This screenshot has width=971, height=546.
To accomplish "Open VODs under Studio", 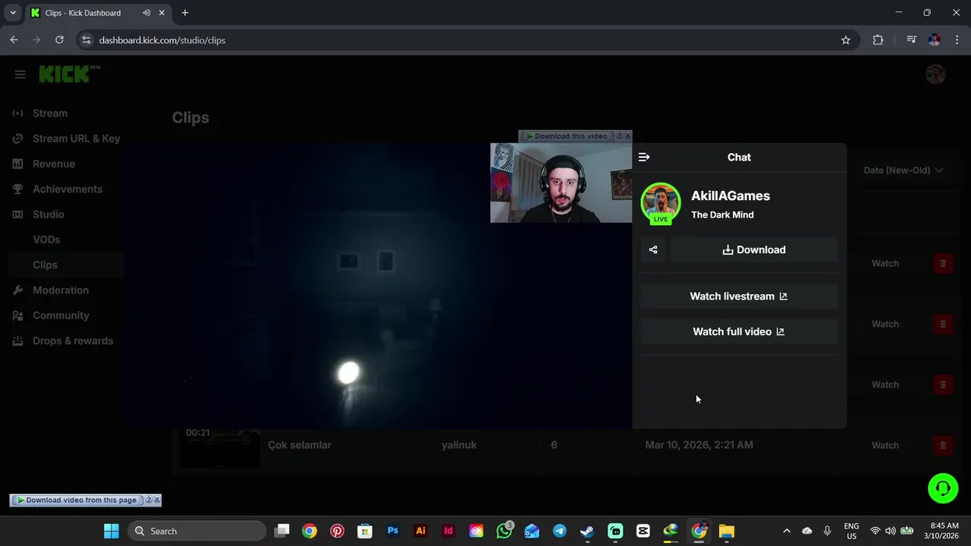I will [x=46, y=240].
